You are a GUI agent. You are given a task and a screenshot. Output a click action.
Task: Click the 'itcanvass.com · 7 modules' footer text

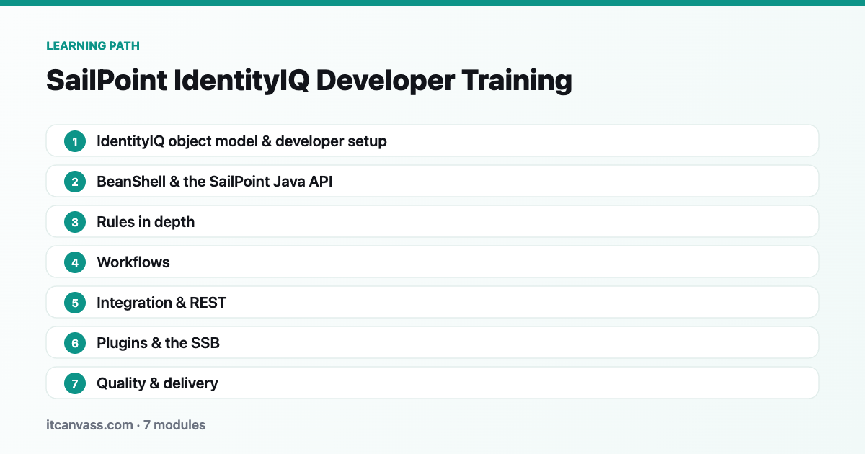pos(125,425)
